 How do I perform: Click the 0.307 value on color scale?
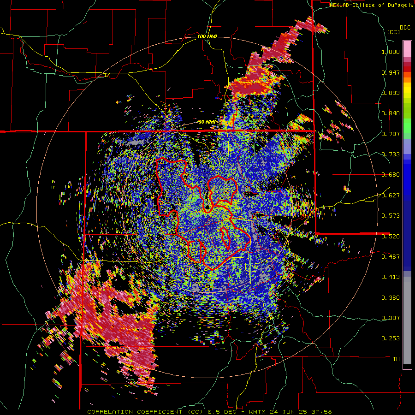click(x=391, y=318)
